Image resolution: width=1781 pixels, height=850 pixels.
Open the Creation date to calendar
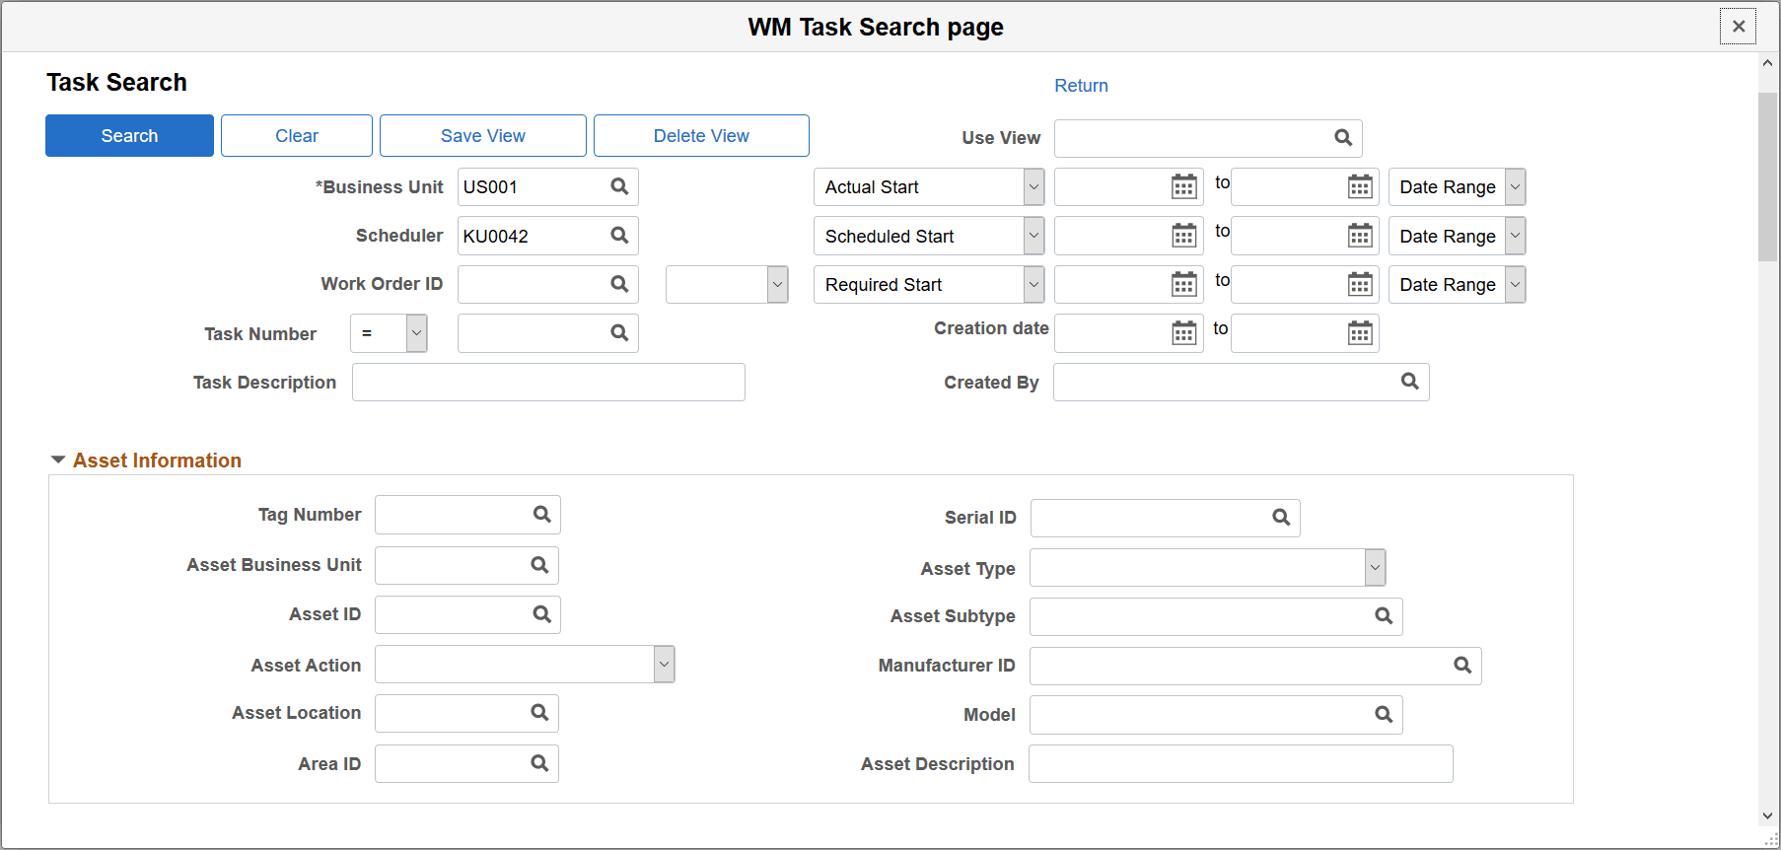[x=1360, y=333]
